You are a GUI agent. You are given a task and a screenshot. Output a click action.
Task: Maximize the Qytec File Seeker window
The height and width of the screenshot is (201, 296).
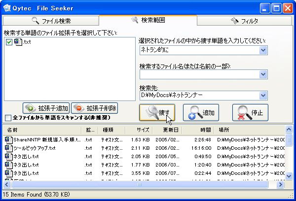tap(276, 8)
